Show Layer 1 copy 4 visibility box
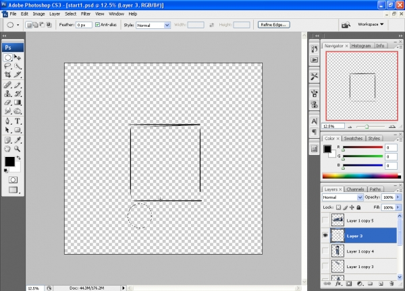405x291 pixels. [325, 251]
